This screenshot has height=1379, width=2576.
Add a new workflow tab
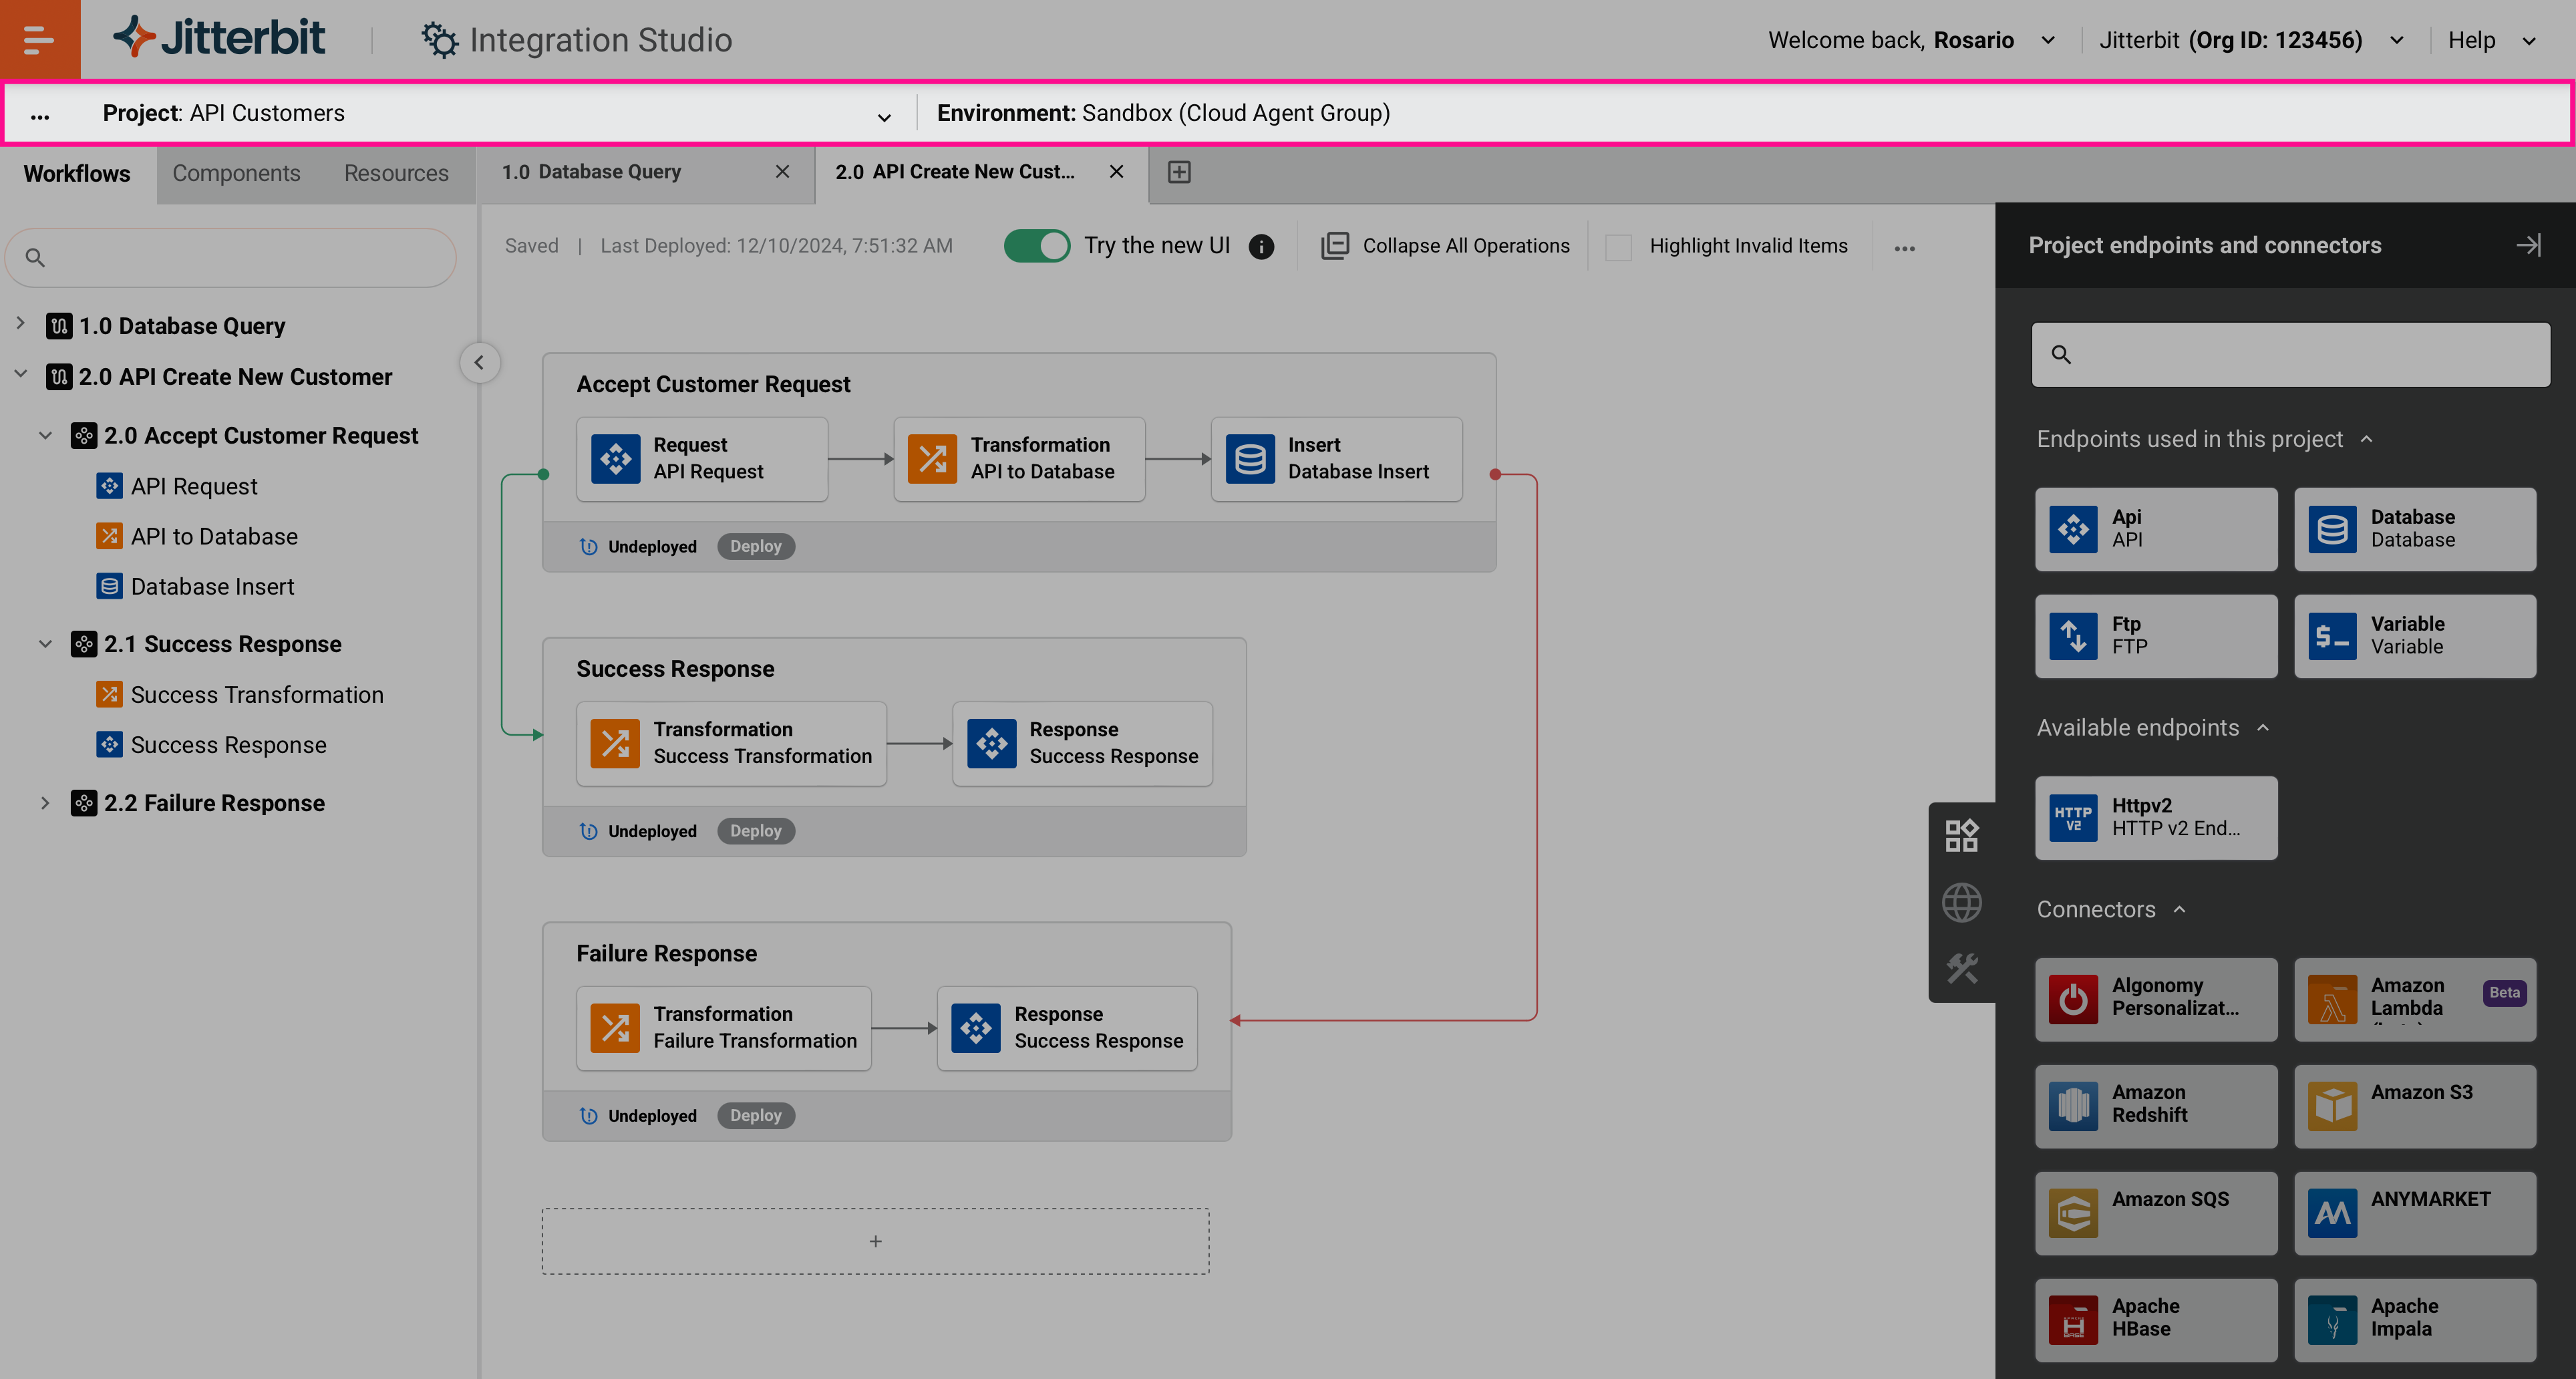pyautogui.click(x=1179, y=172)
